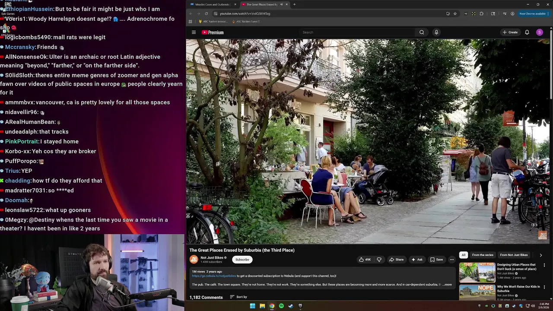
Task: Open options menu for Why We Won't Raise video
Action: click(544, 287)
